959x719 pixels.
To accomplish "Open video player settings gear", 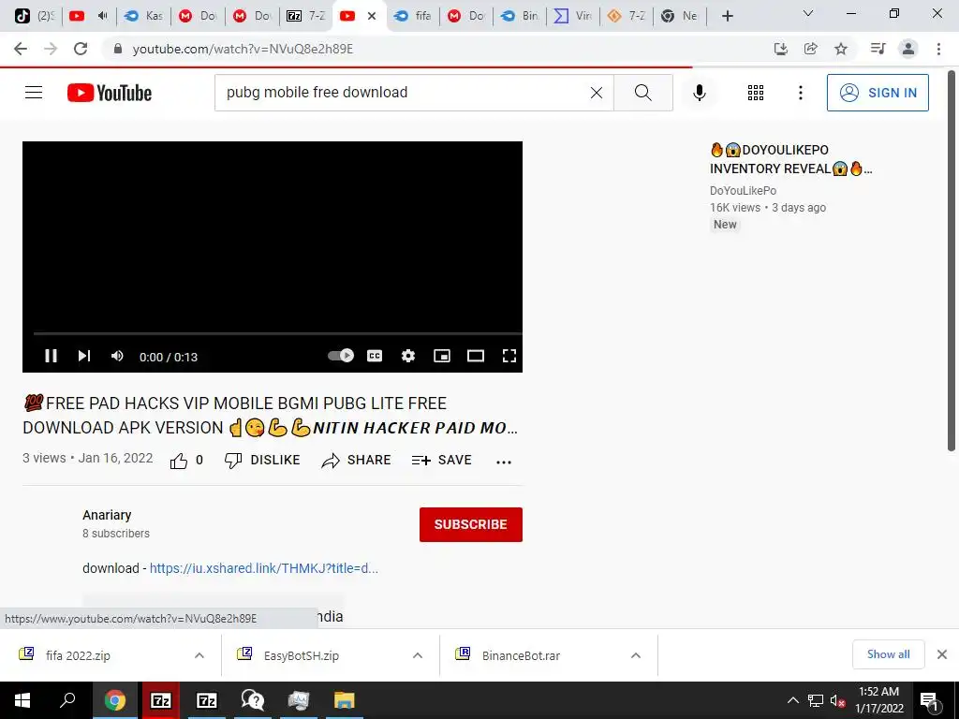I will pyautogui.click(x=408, y=356).
